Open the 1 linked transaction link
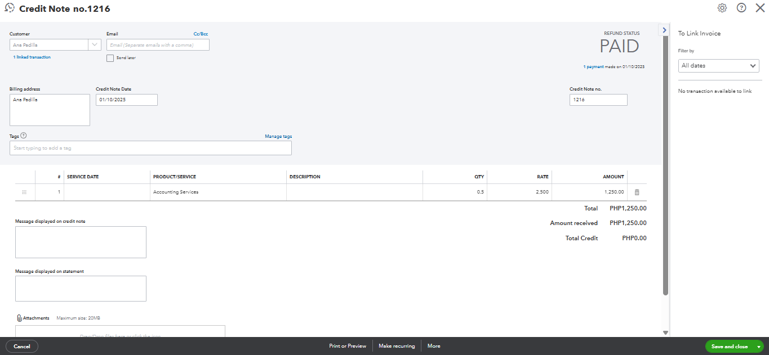Viewport: 769px width, 355px height. pyautogui.click(x=32, y=57)
